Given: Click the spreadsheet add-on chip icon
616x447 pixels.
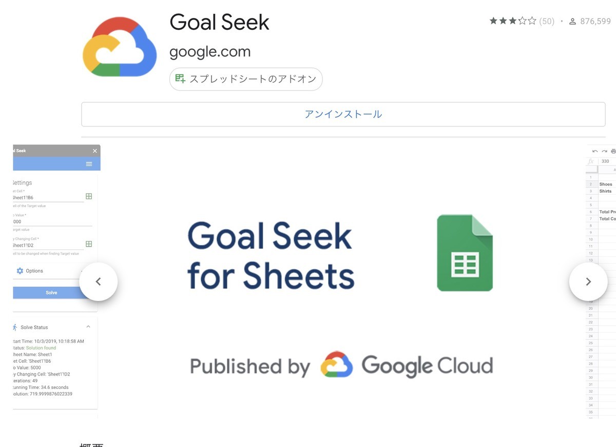Looking at the screenshot, I should (x=180, y=79).
